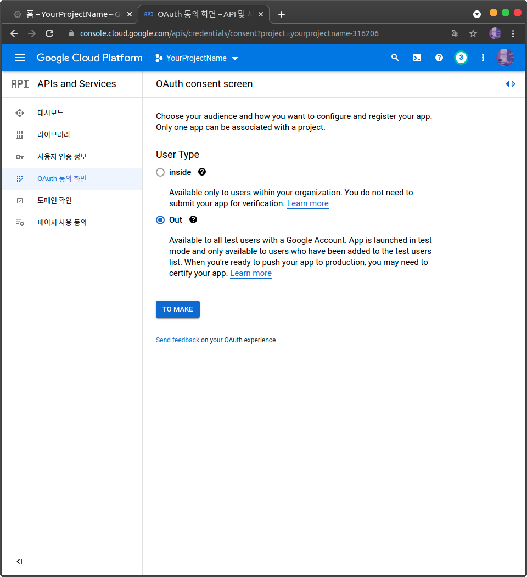This screenshot has width=527, height=577.
Task: Toggle the info panel arrows icon
Action: point(511,84)
